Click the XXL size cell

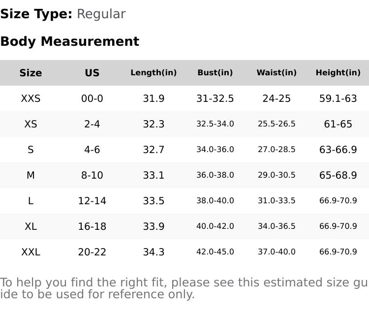coord(31,252)
